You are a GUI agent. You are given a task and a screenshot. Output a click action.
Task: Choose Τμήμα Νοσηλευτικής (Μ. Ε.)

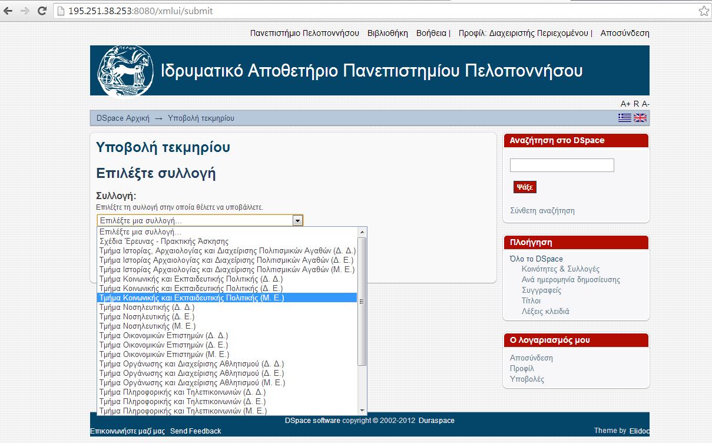(227, 326)
